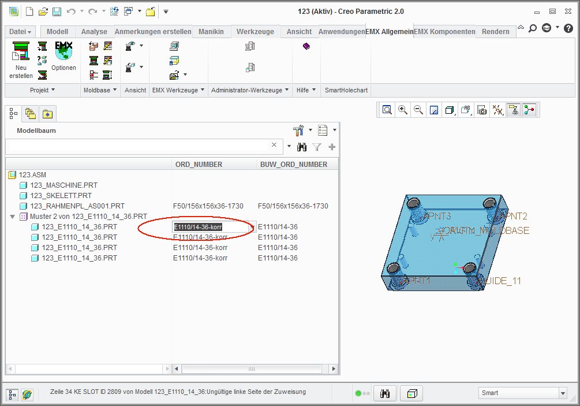Open the Smart selection filter dropdown

pyautogui.click(x=563, y=393)
